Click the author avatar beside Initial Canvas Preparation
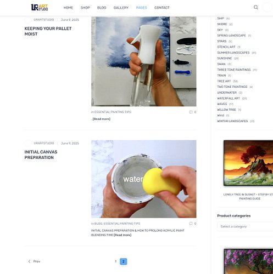Screen dimensions: 273x274 pos(28,143)
